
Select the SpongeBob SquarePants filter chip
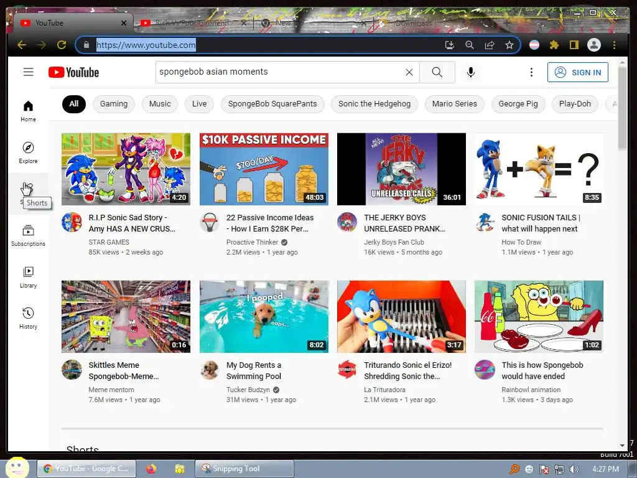point(272,104)
